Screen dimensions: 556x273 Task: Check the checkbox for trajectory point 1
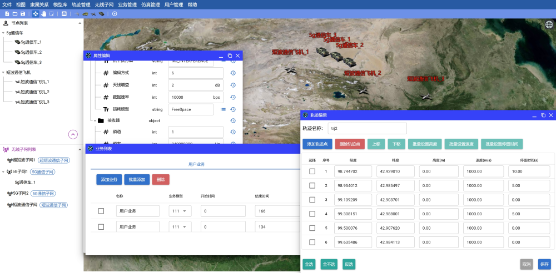(x=312, y=171)
